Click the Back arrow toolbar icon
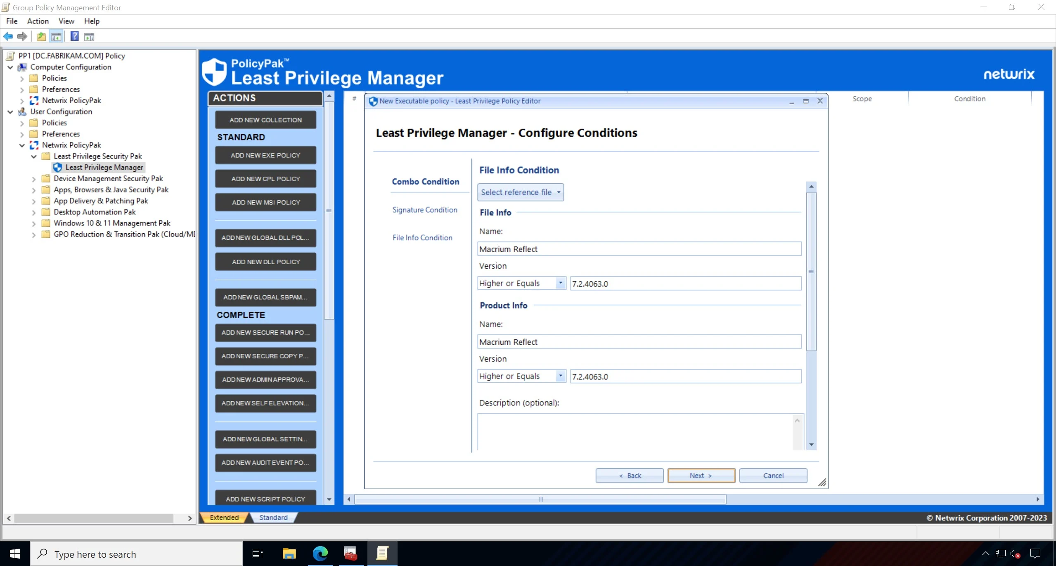 8,37
